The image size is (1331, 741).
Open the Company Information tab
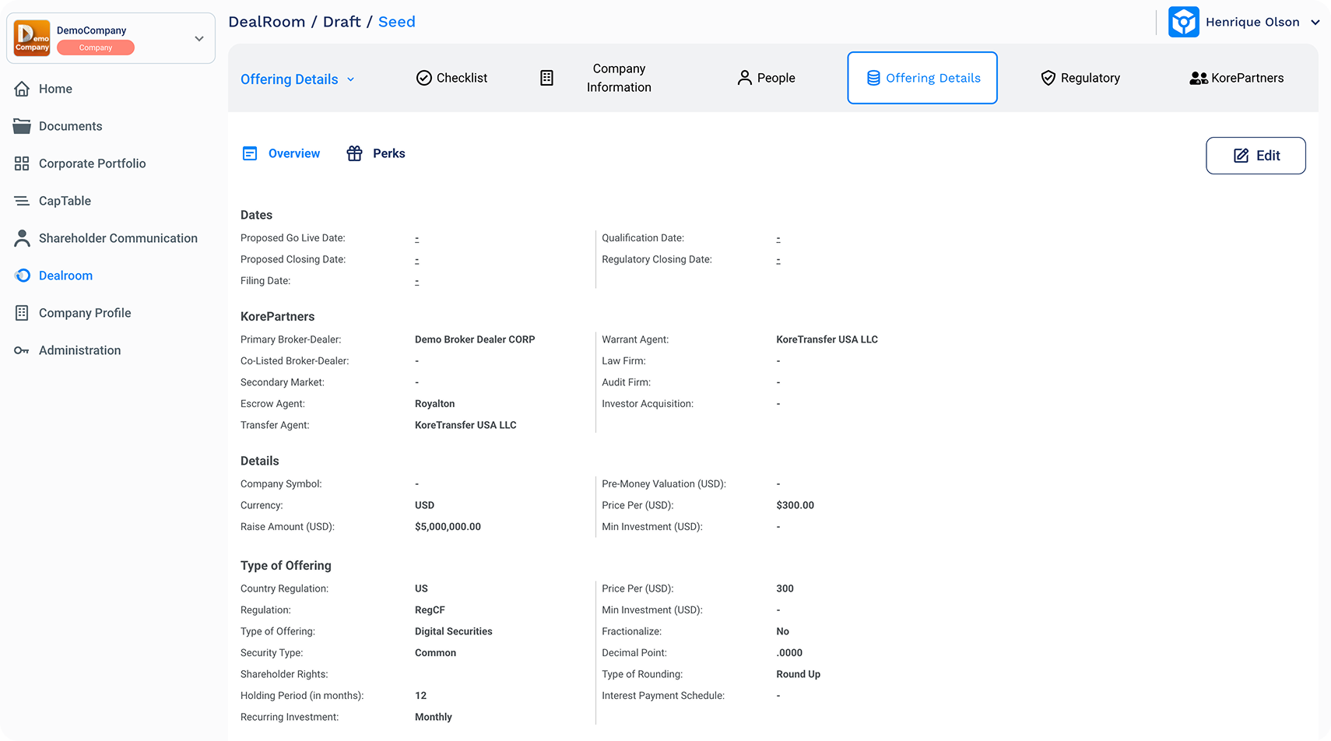pos(596,78)
